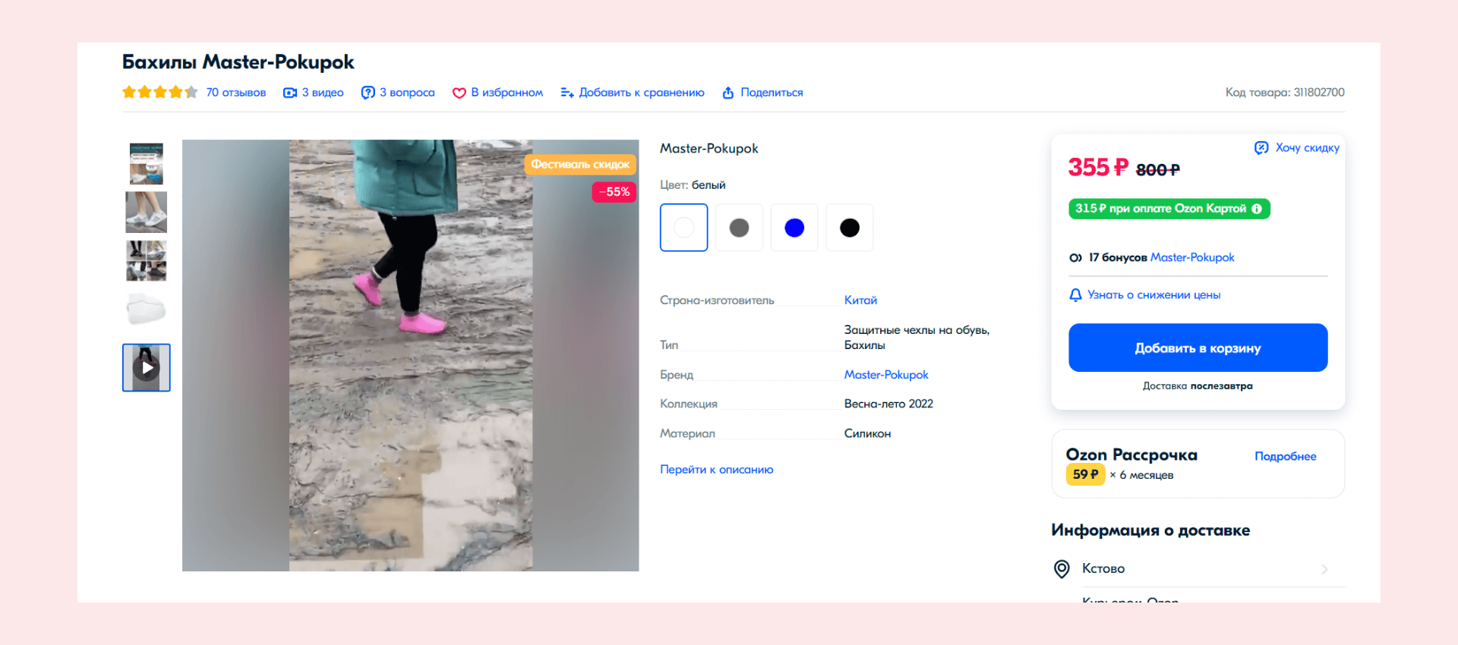Click the Хочу скидку icon
Viewport: 1458px width, 645px height.
click(1261, 148)
